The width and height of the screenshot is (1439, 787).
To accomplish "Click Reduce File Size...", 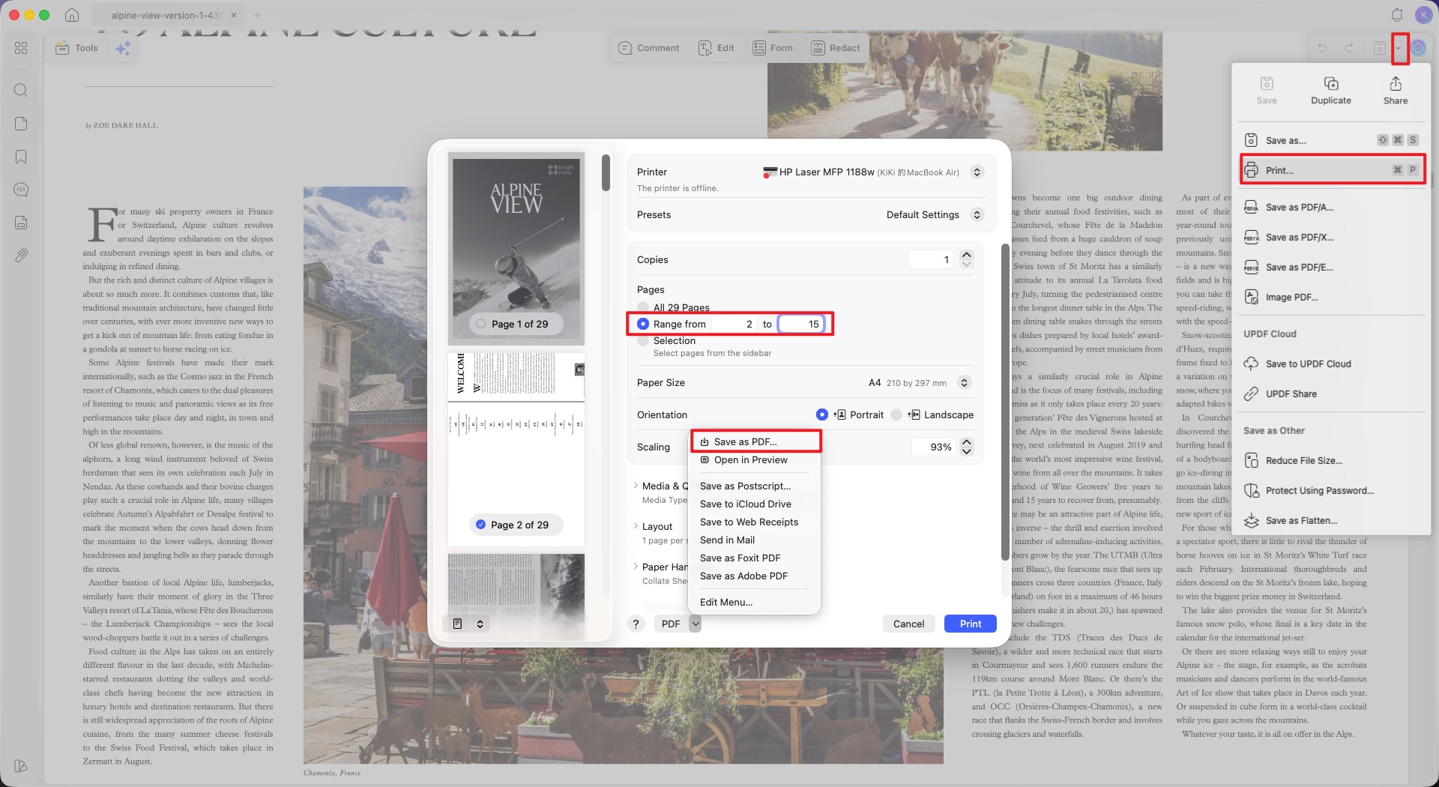I will point(1331,461).
